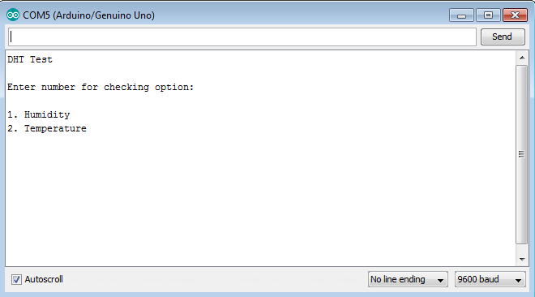This screenshot has width=535, height=297.
Task: Click the '1. Humidity' output line
Action: [x=39, y=114]
